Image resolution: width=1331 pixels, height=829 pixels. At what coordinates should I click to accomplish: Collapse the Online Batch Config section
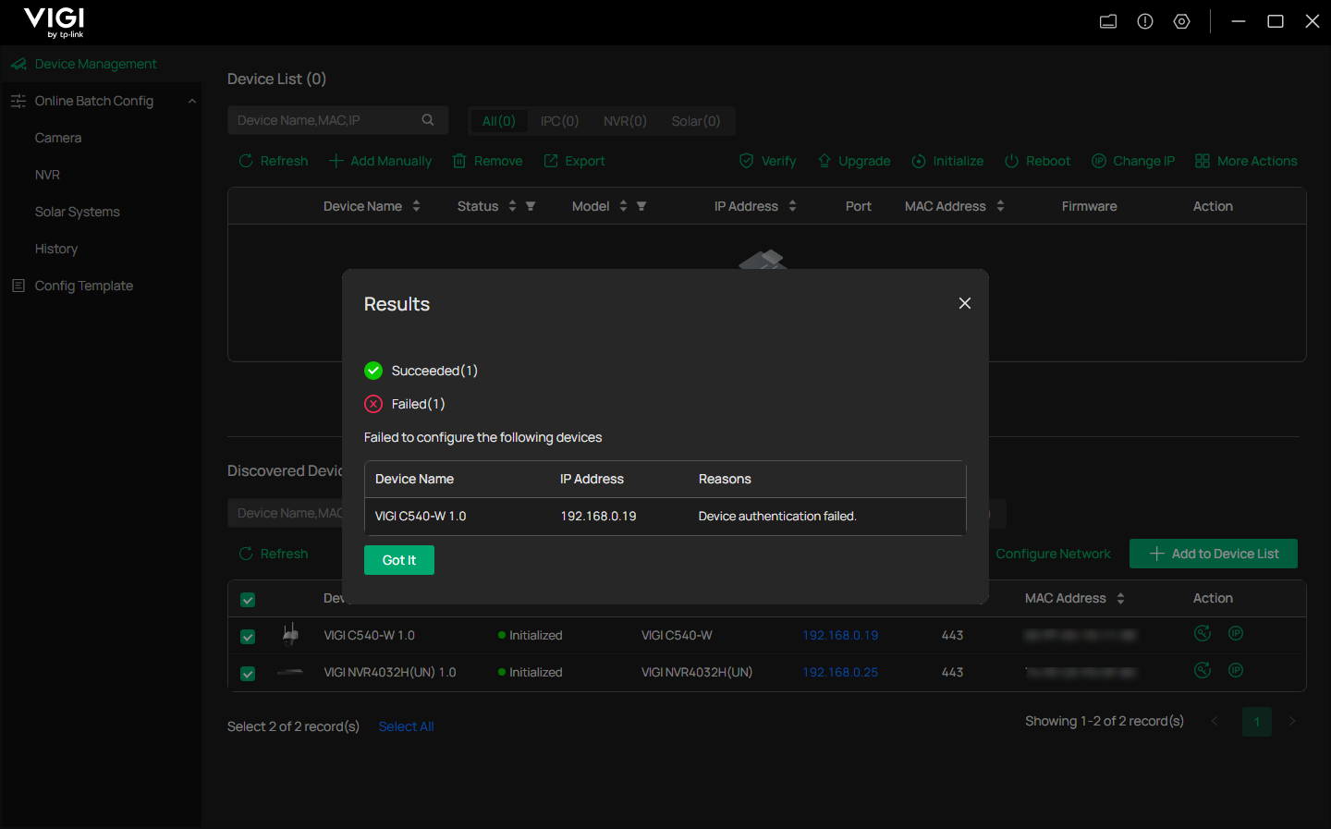click(x=192, y=101)
